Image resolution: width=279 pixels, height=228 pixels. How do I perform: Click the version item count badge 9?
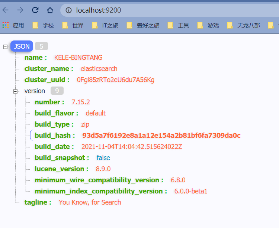coord(57,91)
